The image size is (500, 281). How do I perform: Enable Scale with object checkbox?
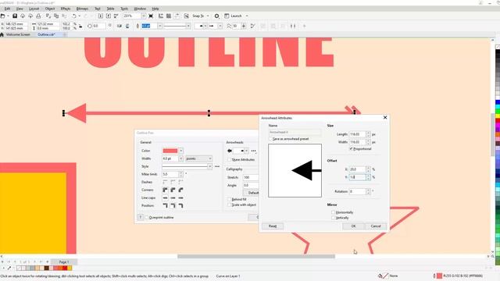point(229,205)
